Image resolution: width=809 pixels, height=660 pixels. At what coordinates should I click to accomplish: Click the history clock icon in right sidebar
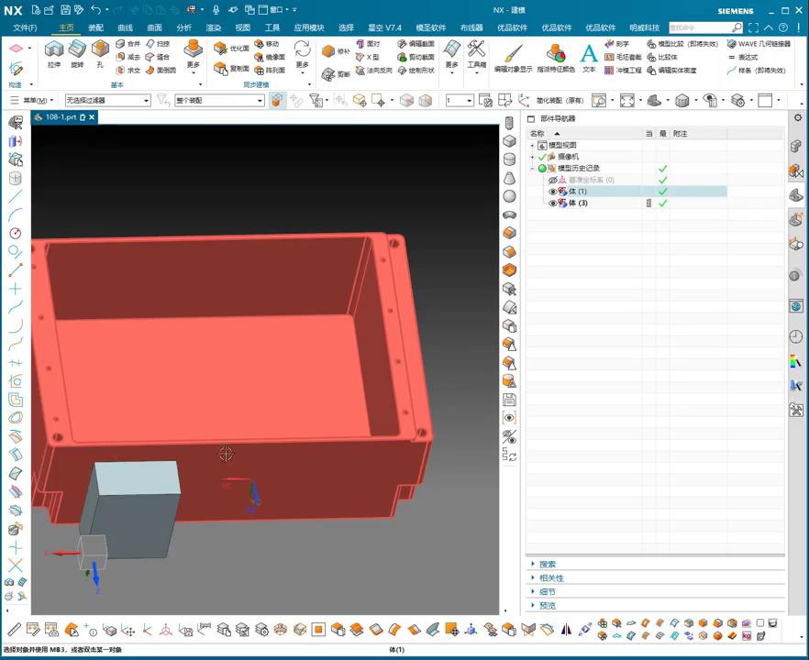click(x=795, y=336)
